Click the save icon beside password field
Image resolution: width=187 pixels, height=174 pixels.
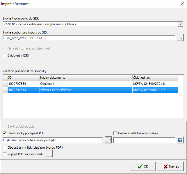[x=180, y=140]
